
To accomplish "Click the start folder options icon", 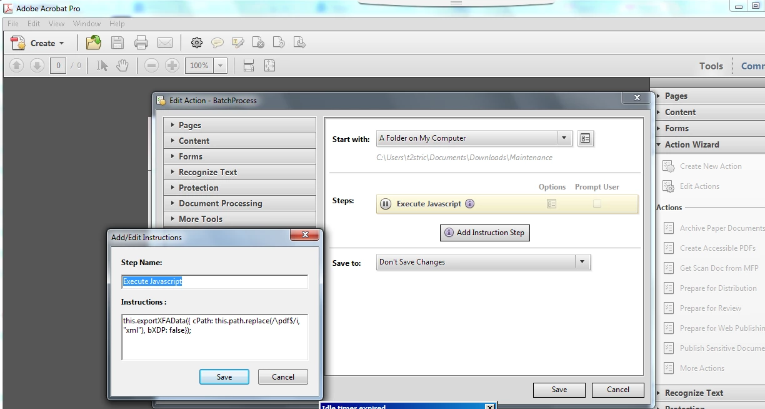I will pyautogui.click(x=585, y=138).
